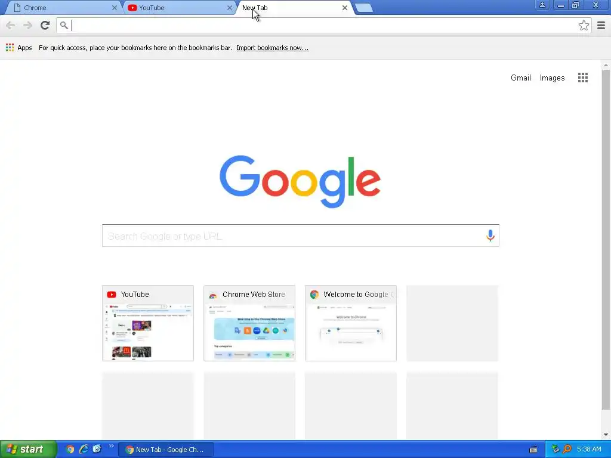The image size is (611, 458).
Task: Open the Windows Start menu
Action: 28,449
